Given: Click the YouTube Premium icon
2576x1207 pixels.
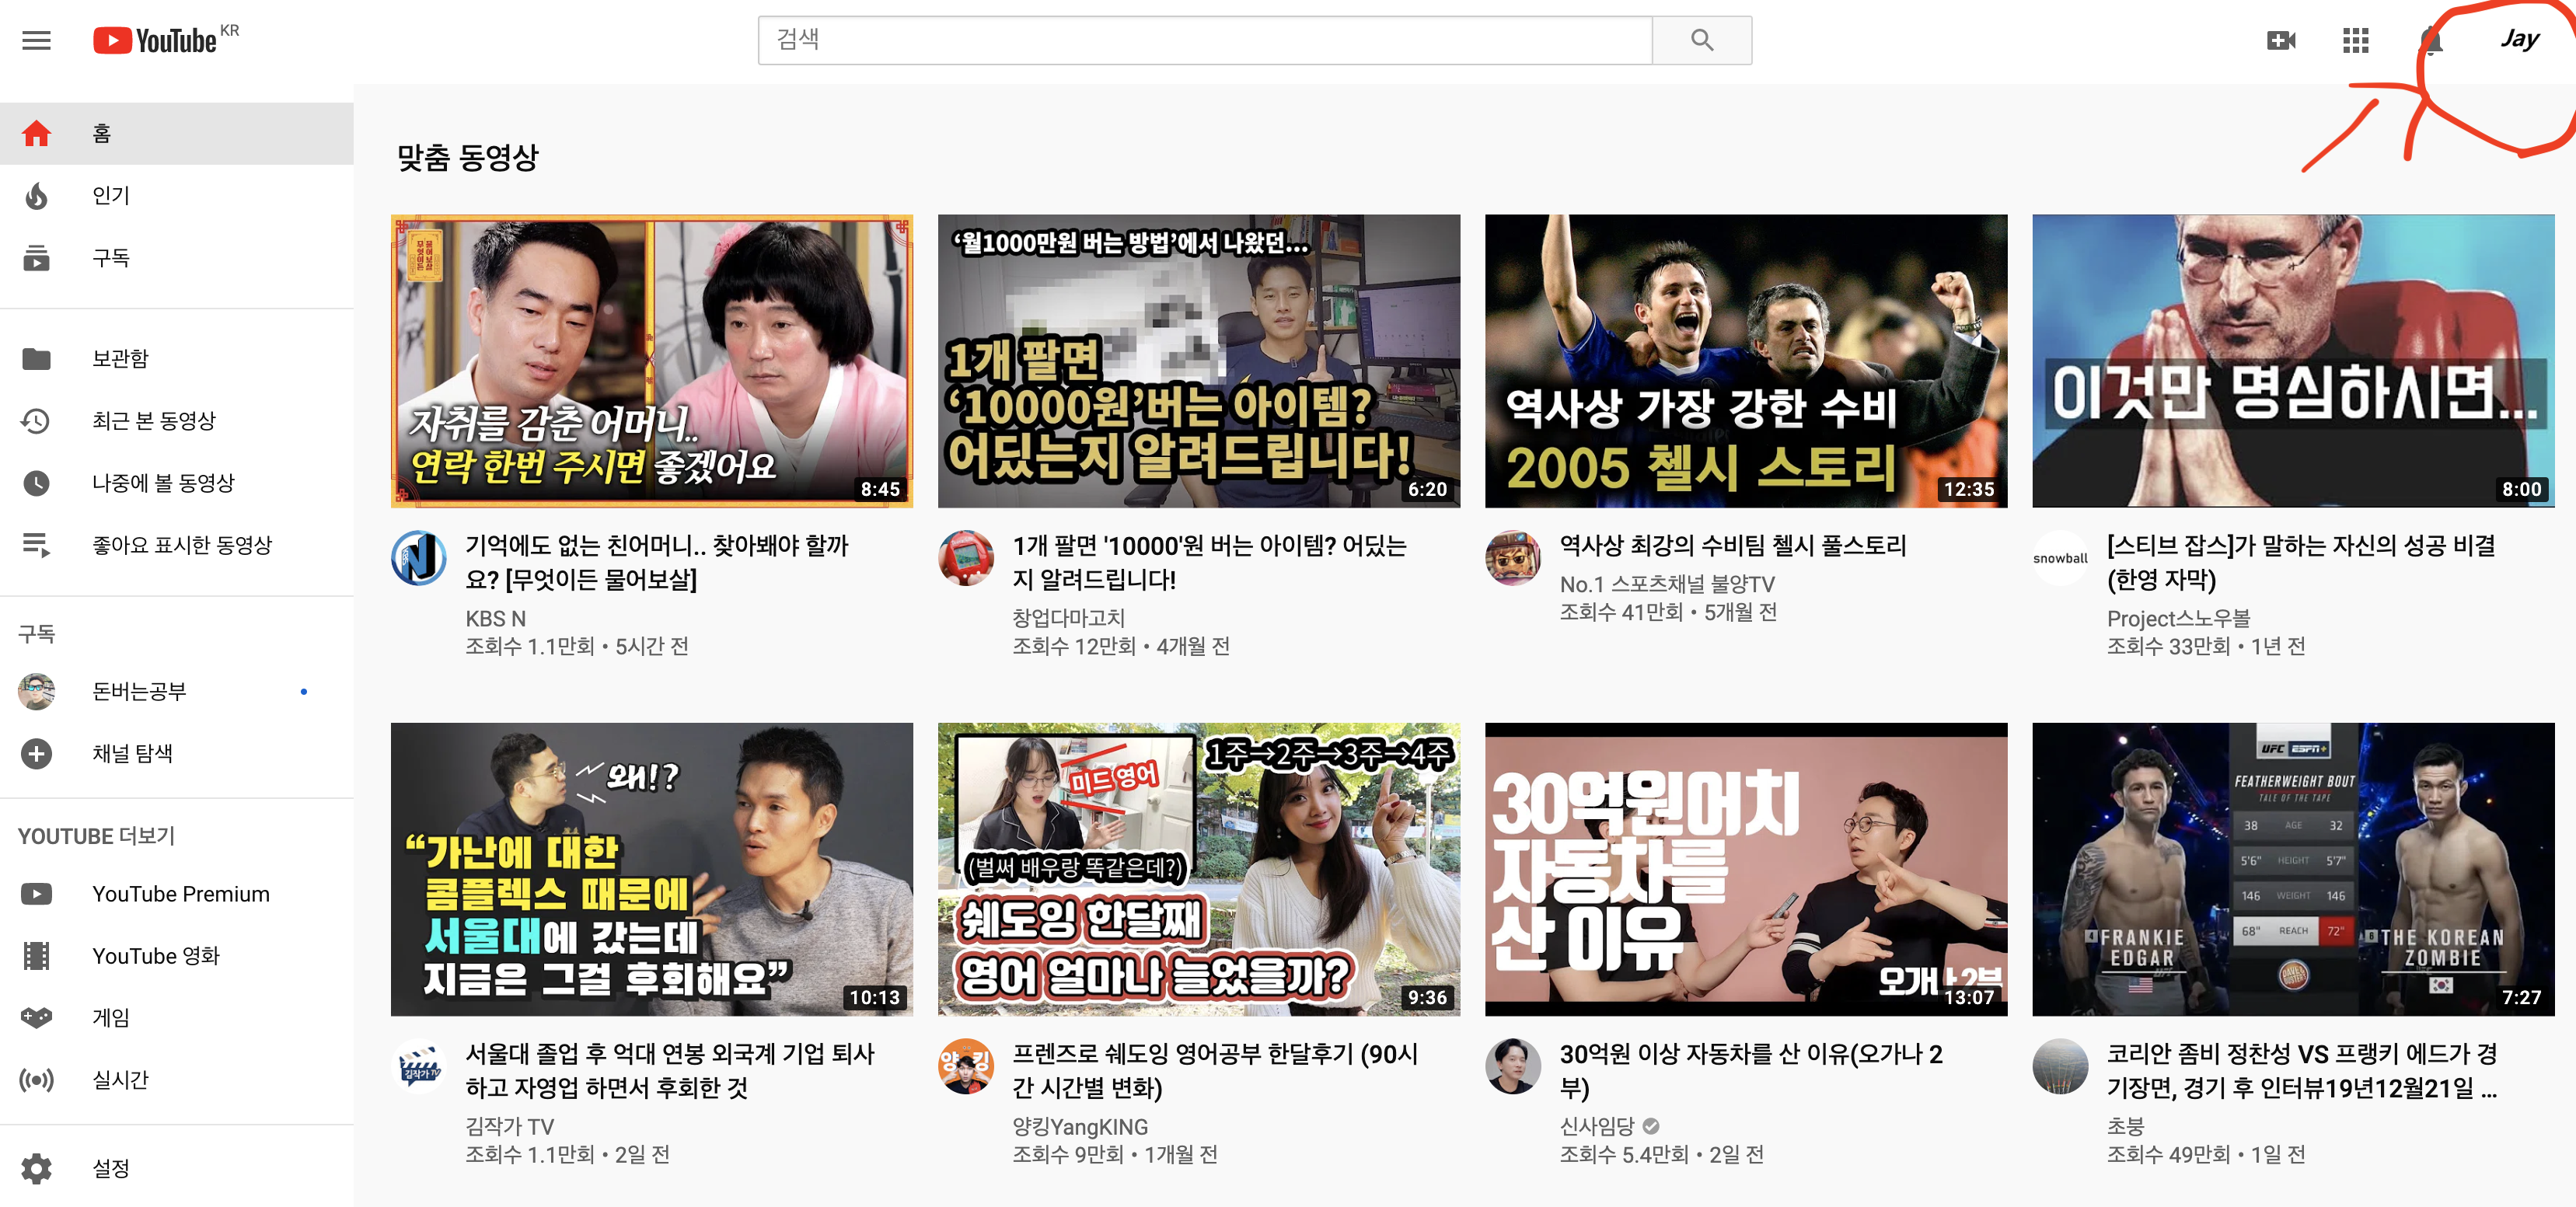Looking at the screenshot, I should (x=37, y=893).
